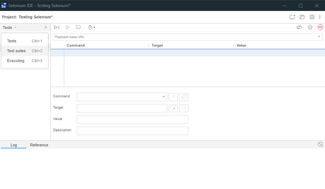Click the Target column header

[x=157, y=45]
